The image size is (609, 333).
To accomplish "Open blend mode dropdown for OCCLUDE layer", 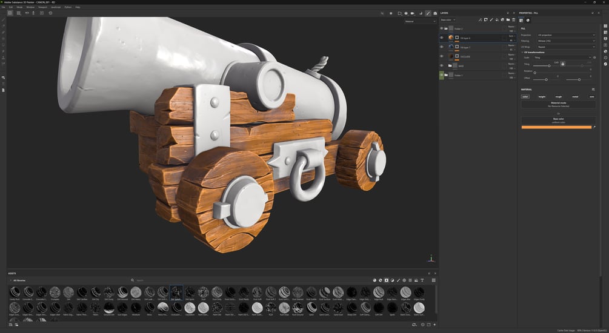I will click(511, 54).
